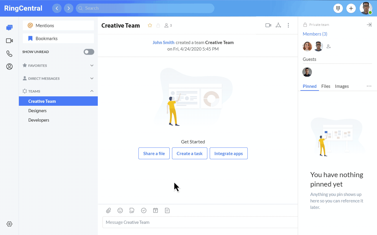Add a member to the team
The height and width of the screenshot is (235, 377).
coord(329,46)
